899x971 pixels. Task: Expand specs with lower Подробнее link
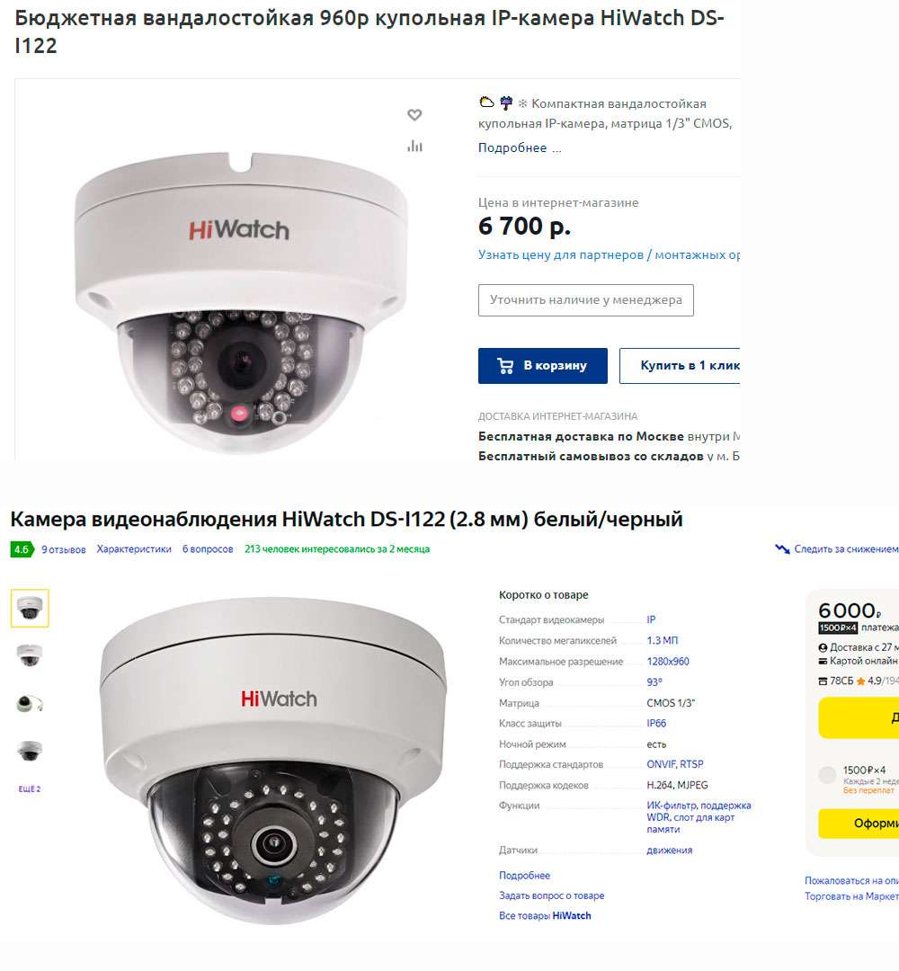click(524, 875)
